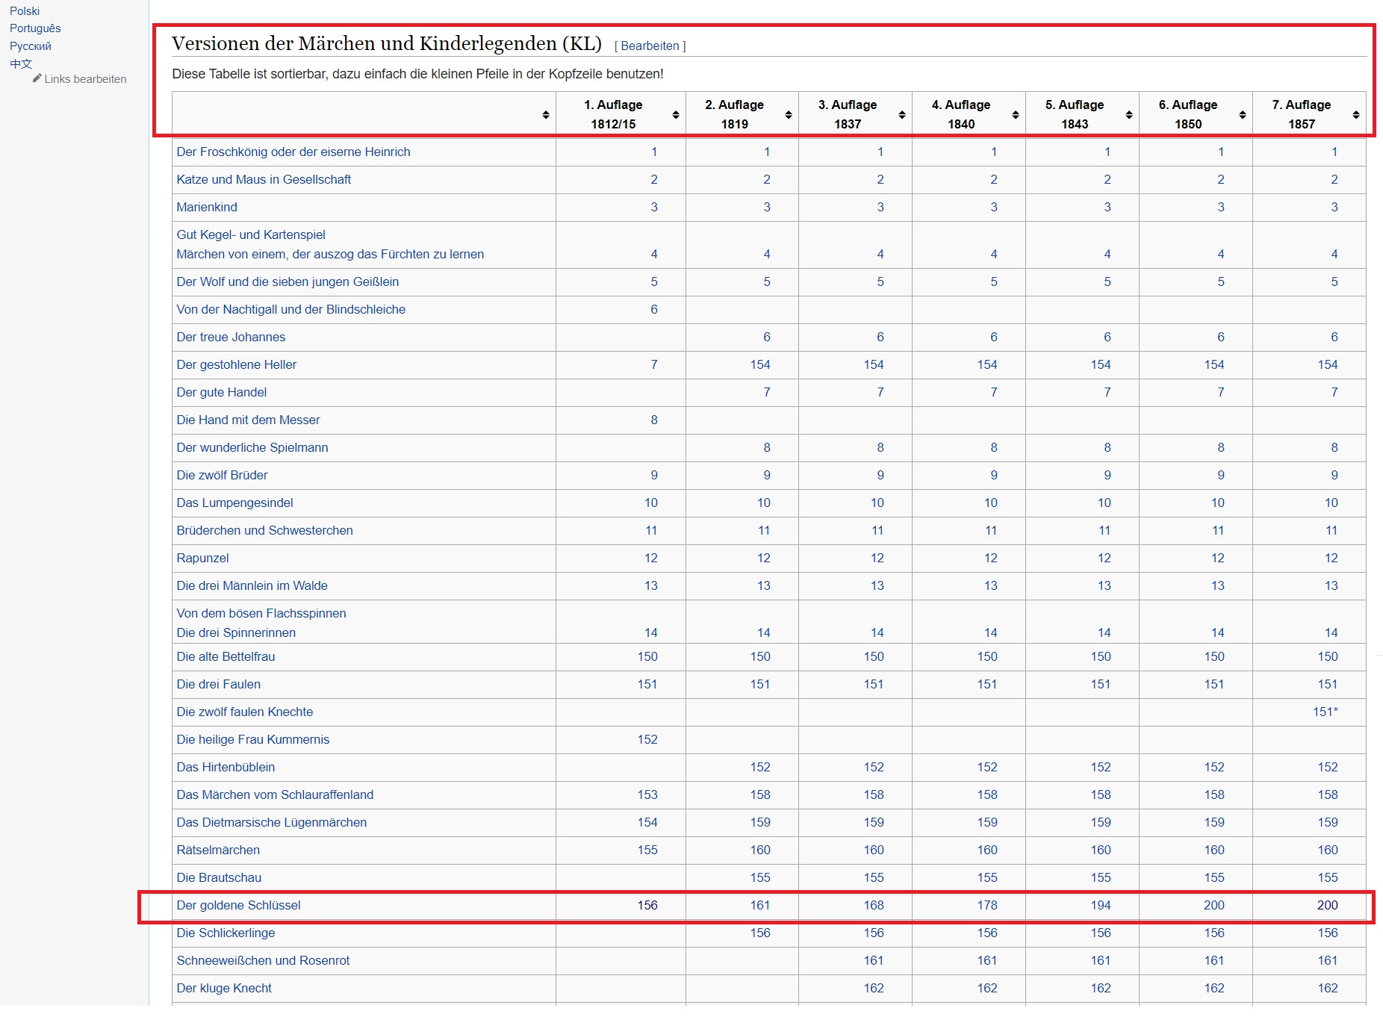This screenshot has width=1383, height=1017.
Task: Open Märchen von einem, der auszog link
Action: [x=330, y=254]
